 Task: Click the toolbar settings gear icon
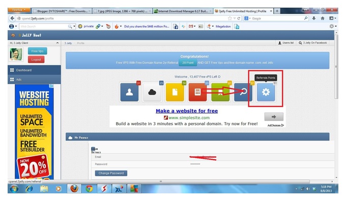click(331, 26)
